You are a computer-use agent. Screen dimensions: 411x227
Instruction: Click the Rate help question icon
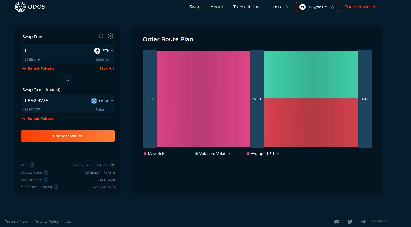pyautogui.click(x=32, y=165)
